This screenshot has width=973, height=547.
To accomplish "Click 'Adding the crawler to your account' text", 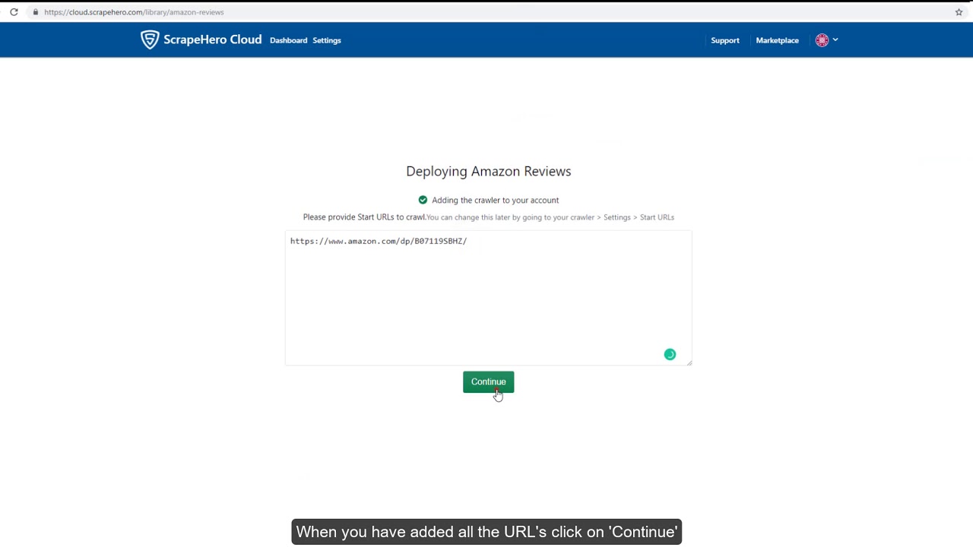I will (x=495, y=200).
